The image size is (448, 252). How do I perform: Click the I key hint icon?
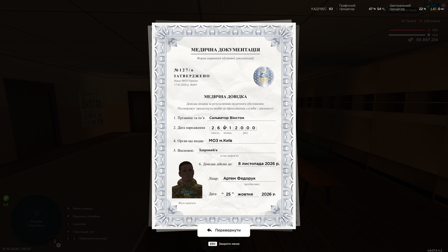coord(68,224)
